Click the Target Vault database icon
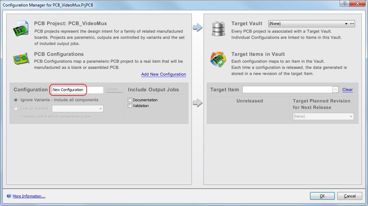The image size is (368, 206). (218, 29)
